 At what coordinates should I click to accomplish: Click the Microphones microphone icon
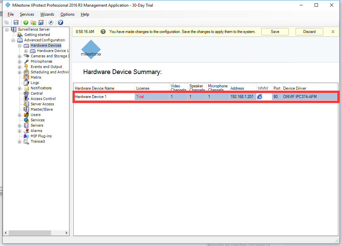26,61
